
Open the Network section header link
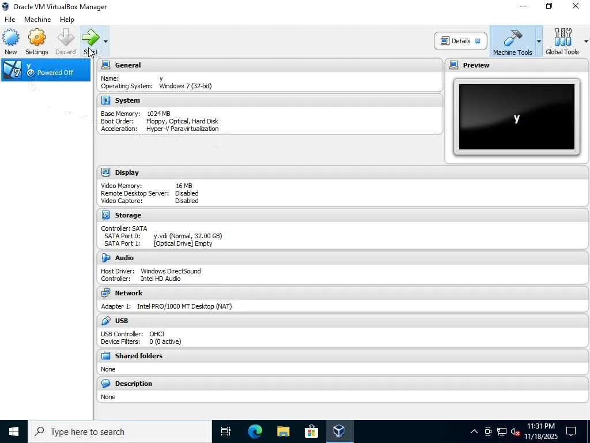coord(128,293)
